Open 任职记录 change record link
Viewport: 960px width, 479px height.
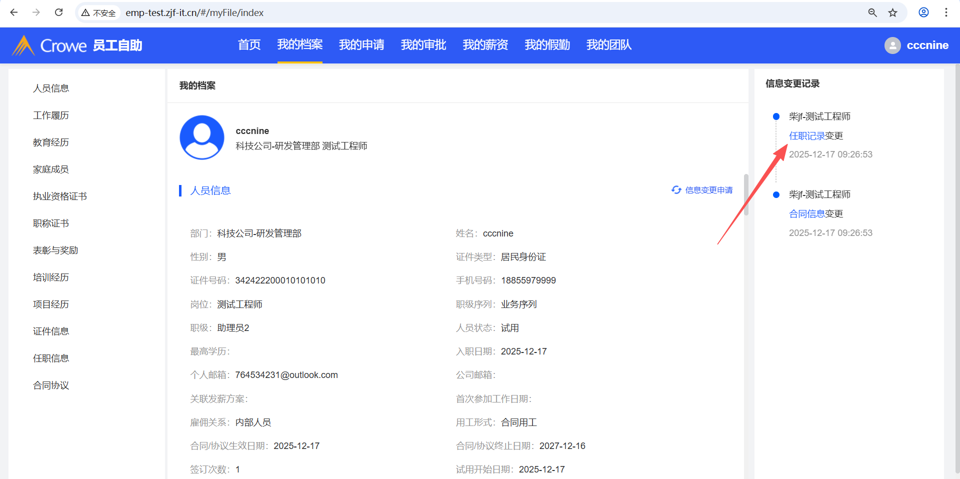806,136
